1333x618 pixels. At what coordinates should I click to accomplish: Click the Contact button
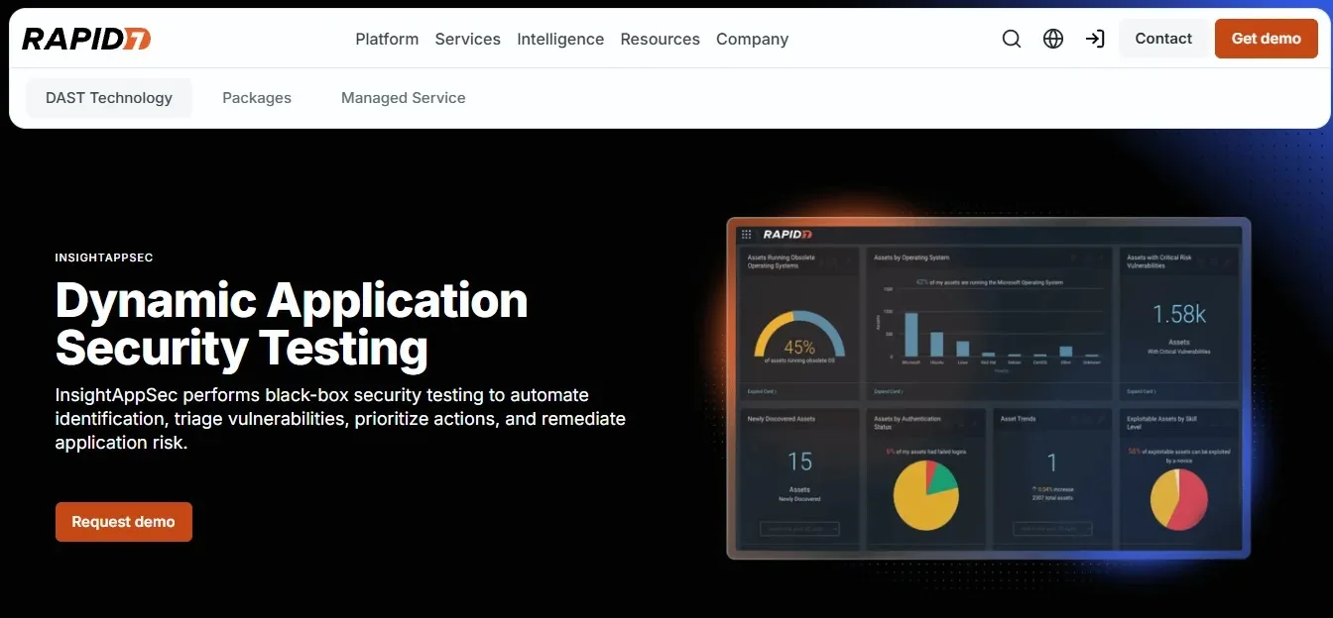coord(1163,39)
